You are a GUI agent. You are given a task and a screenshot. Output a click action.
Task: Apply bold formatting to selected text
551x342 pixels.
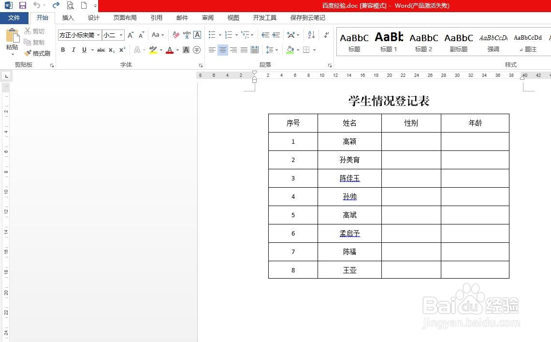63,50
